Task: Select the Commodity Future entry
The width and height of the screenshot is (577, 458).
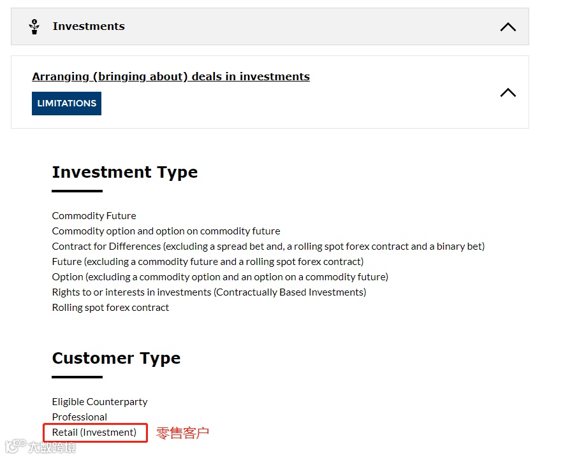Action: (x=94, y=216)
